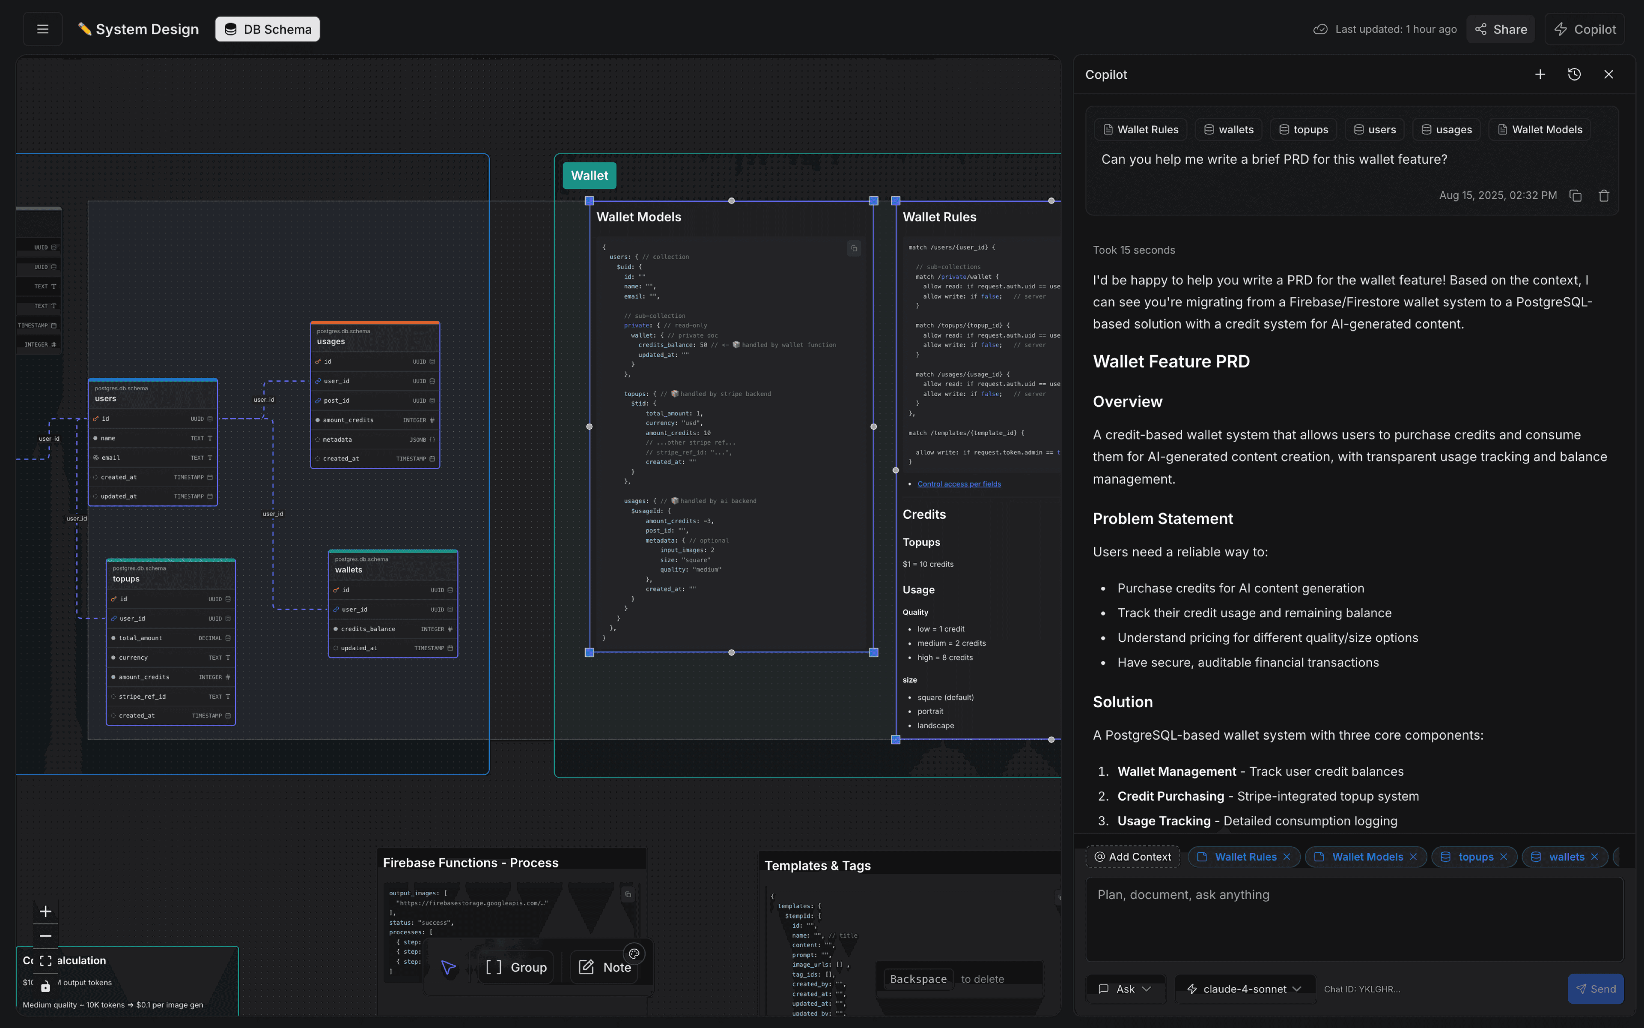Copy the user's PRD question message

(1575, 195)
